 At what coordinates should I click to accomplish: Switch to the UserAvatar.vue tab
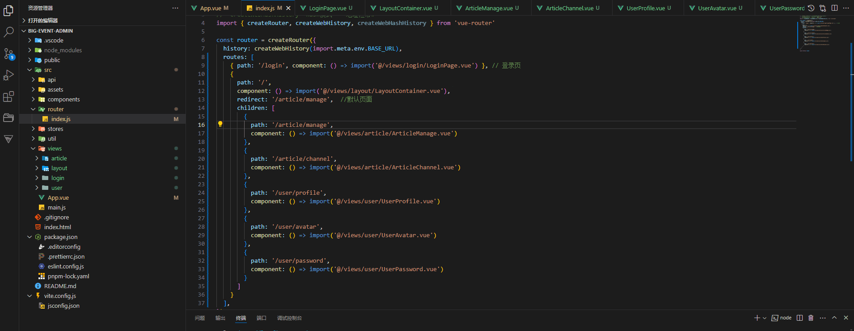pos(719,8)
